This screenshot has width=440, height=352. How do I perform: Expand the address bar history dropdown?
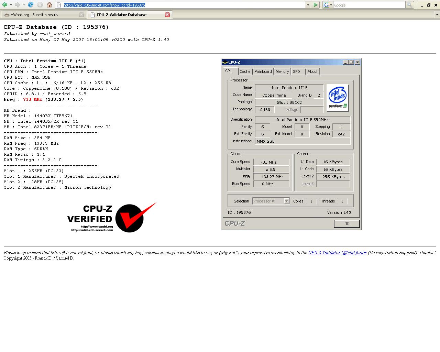308,5
